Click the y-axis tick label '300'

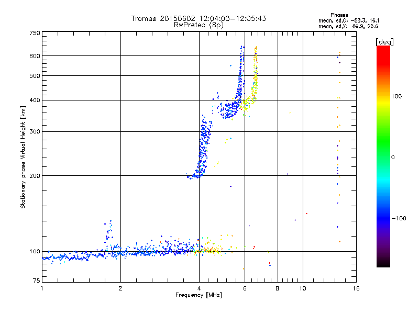[35, 132]
